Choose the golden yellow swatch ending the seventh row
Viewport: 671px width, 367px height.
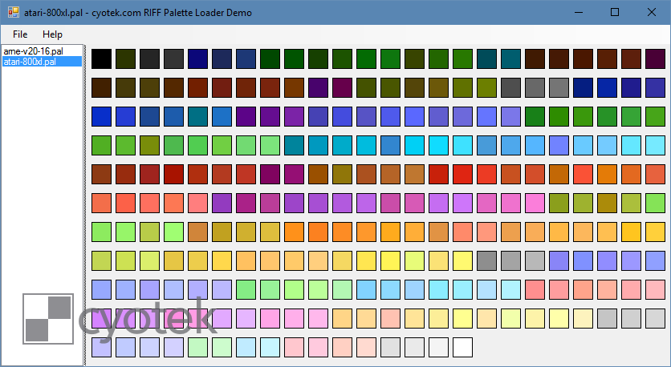[655, 232]
